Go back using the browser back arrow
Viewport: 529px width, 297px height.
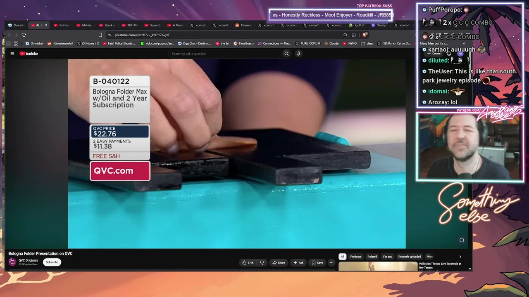pos(9,35)
